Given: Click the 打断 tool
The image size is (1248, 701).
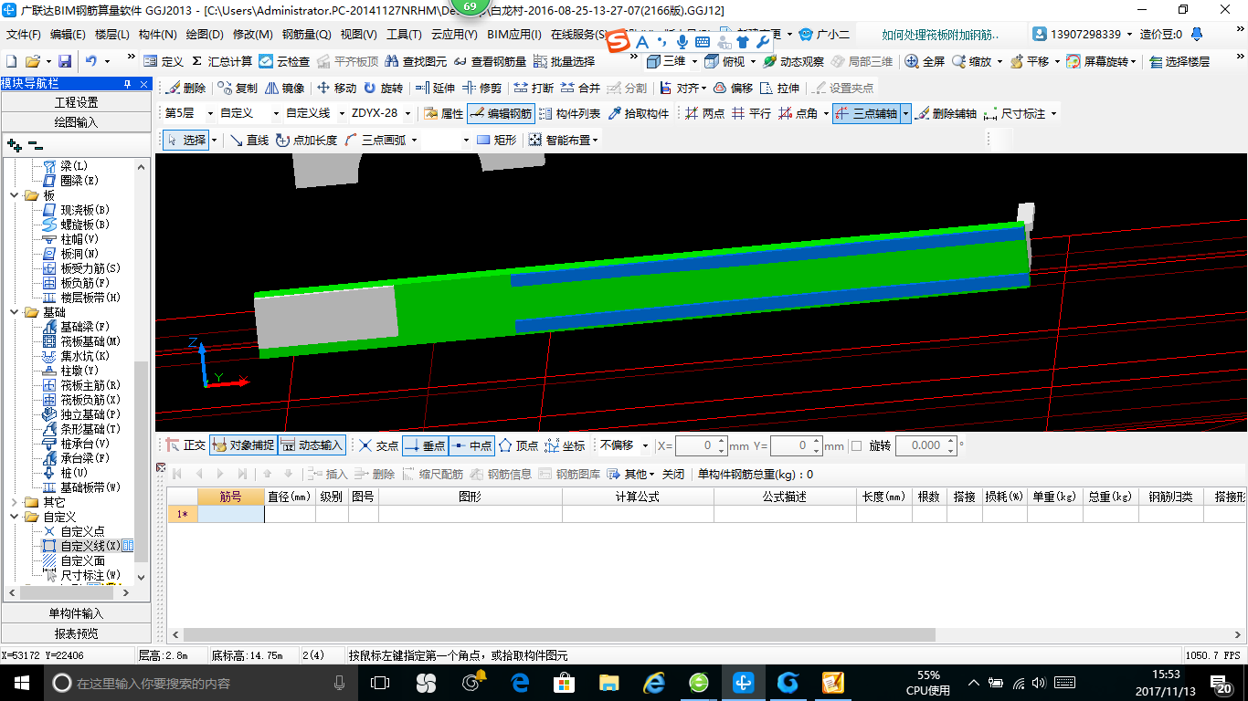Looking at the screenshot, I should [x=534, y=89].
